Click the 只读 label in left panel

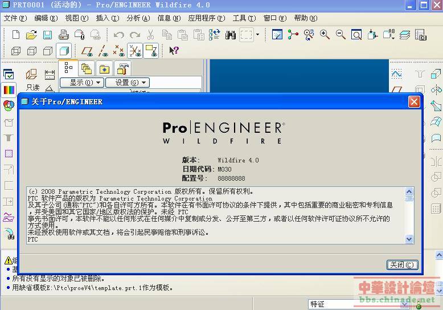pyautogui.click(x=33, y=87)
